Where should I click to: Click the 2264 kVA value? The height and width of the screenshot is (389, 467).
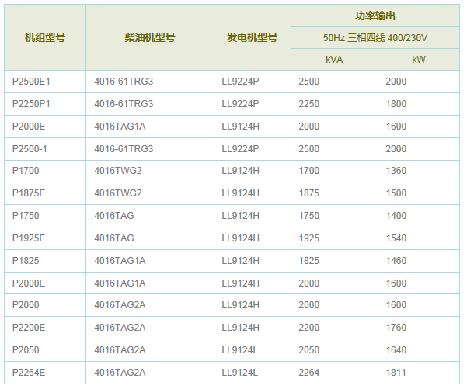click(308, 373)
